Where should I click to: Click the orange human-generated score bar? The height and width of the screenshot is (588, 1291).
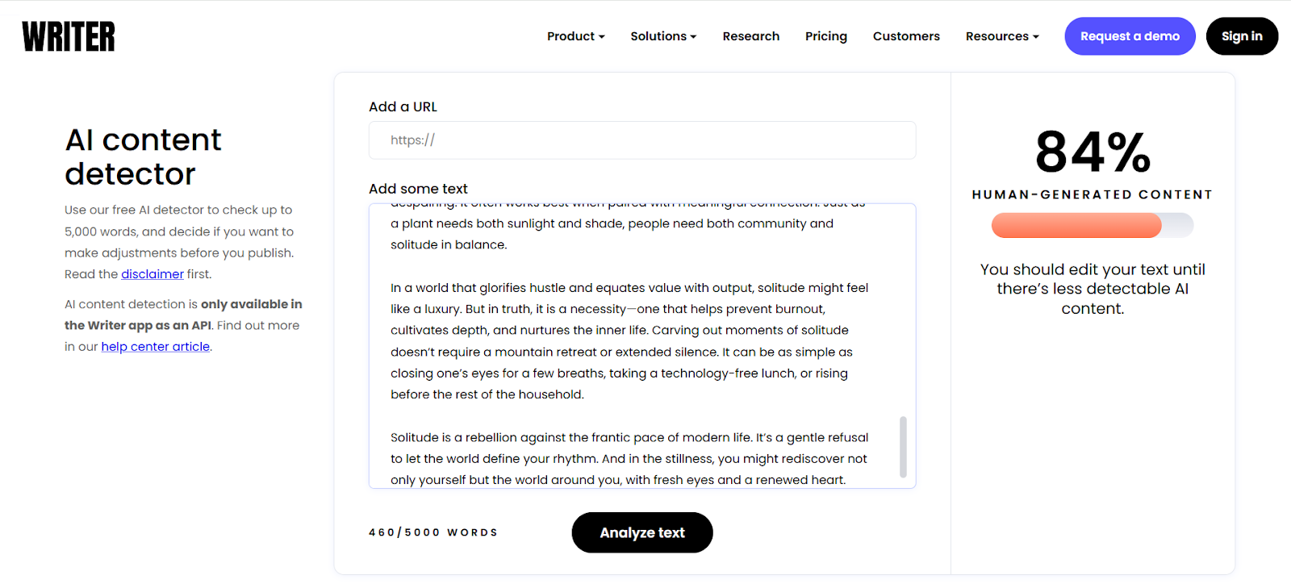tap(1076, 225)
